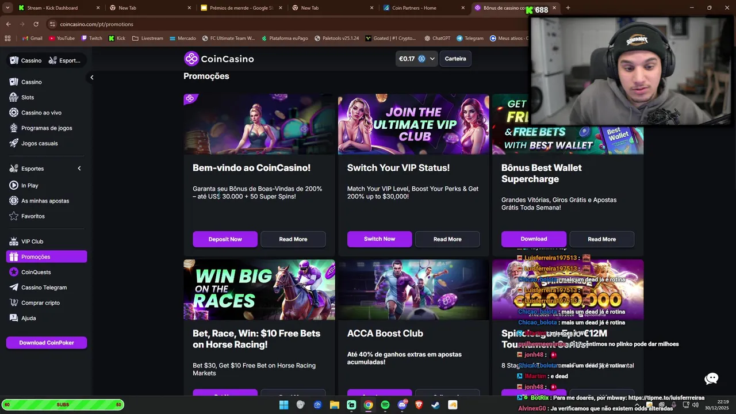The image size is (736, 414).
Task: Open As minhas apostas
Action: (x=45, y=201)
